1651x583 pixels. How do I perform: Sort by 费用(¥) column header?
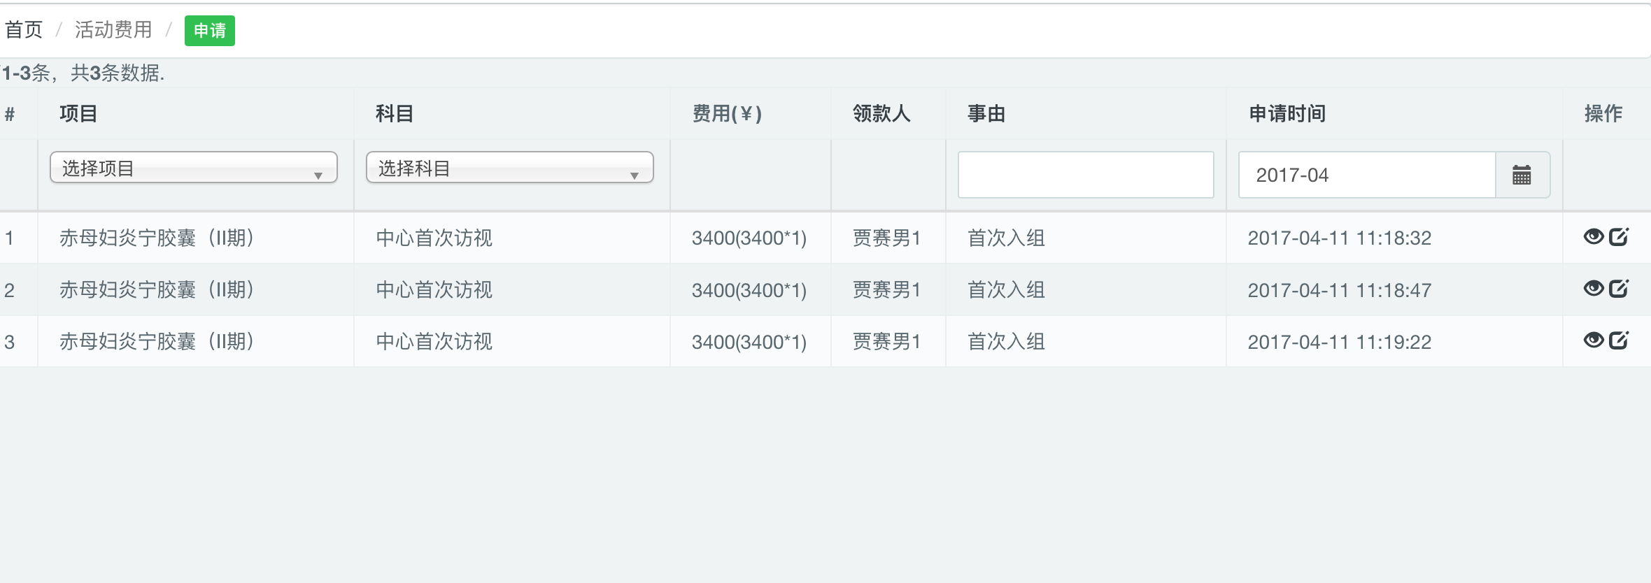pos(727,113)
